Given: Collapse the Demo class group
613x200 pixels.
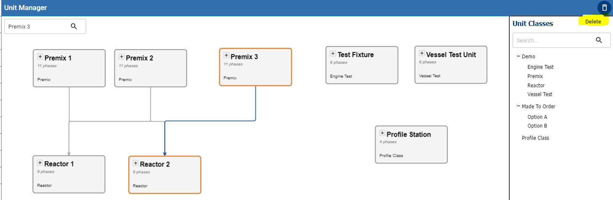Looking at the screenshot, I should click(518, 56).
